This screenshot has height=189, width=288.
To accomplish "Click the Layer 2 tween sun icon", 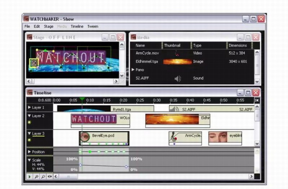I will click(x=30, y=122).
